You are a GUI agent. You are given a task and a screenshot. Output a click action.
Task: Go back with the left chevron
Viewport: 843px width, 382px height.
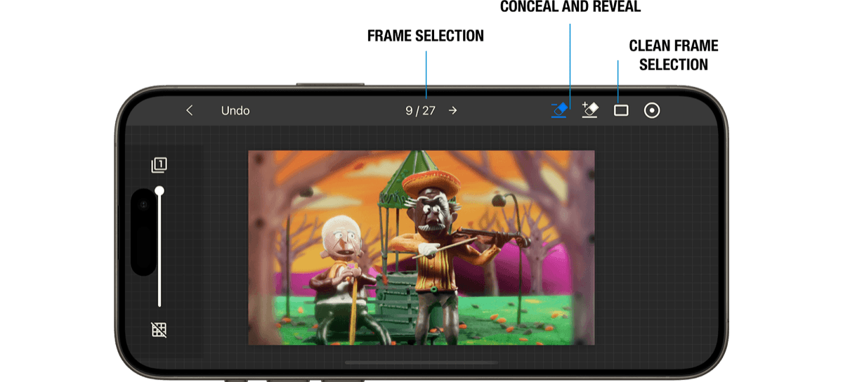[189, 110]
